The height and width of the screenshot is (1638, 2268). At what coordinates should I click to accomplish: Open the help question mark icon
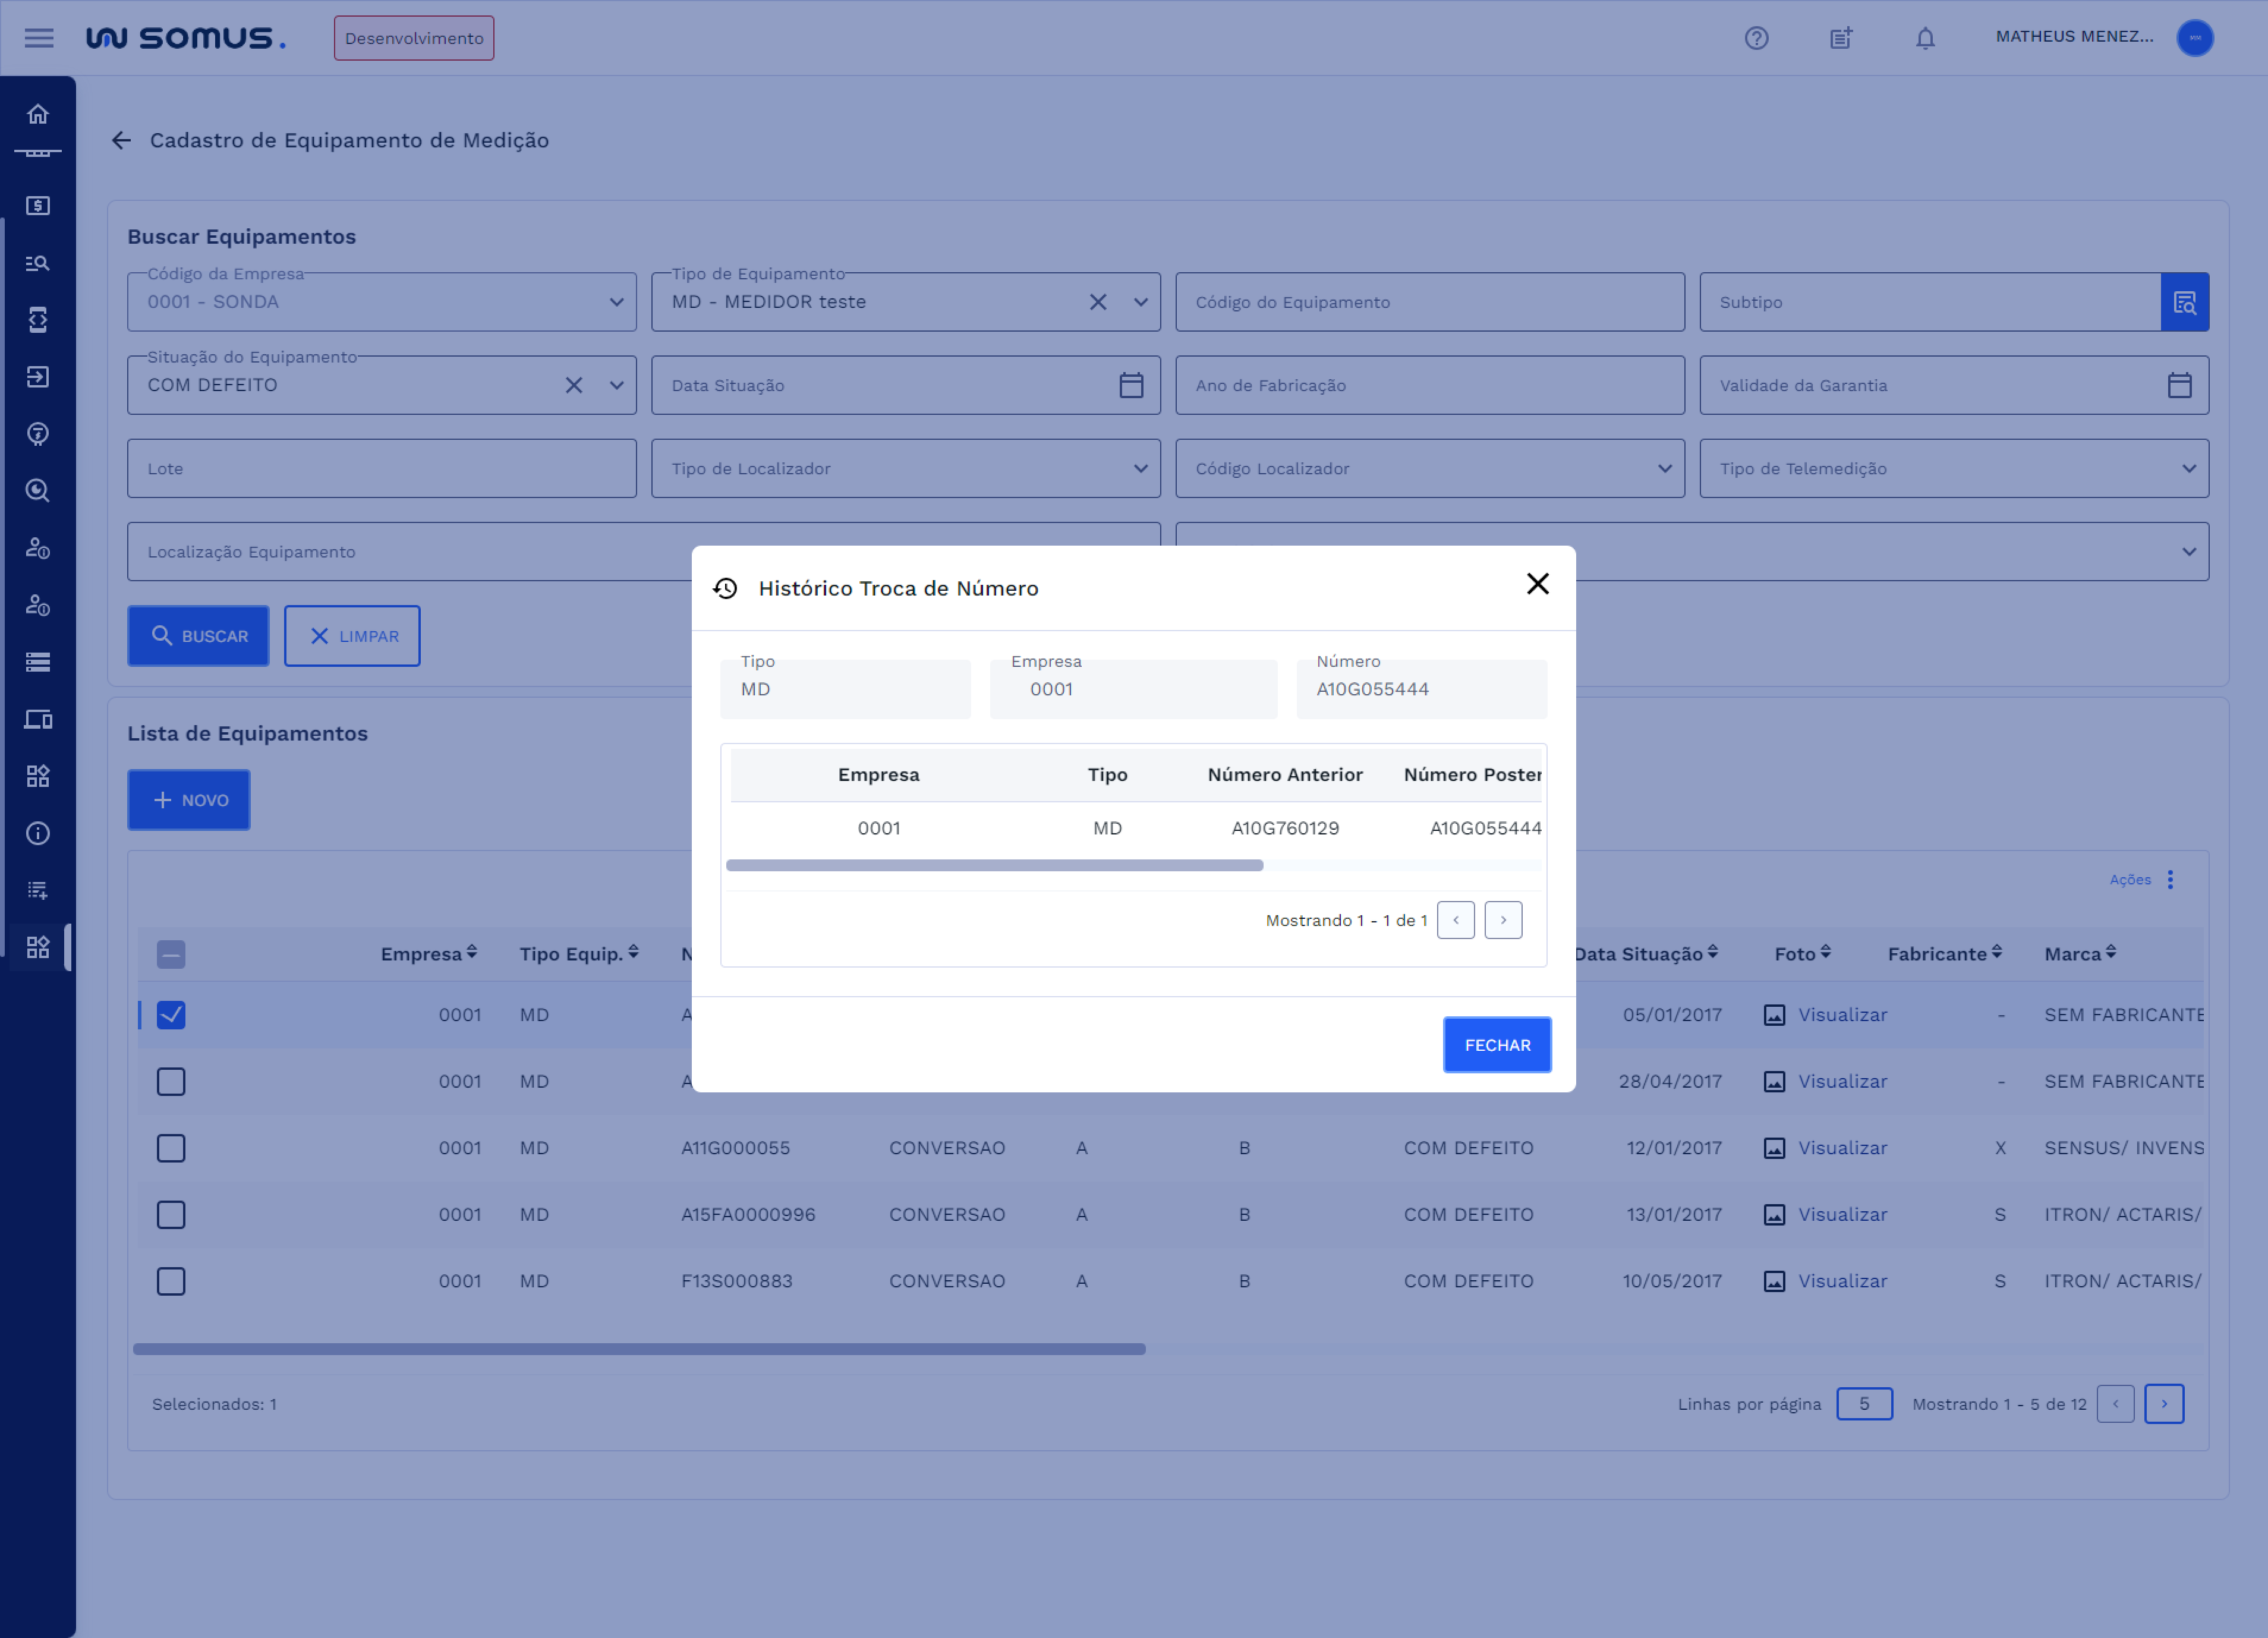[x=1756, y=38]
